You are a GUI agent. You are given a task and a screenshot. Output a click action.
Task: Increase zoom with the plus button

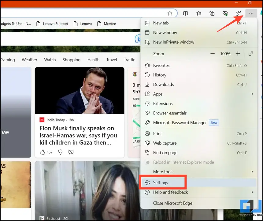click(x=238, y=54)
